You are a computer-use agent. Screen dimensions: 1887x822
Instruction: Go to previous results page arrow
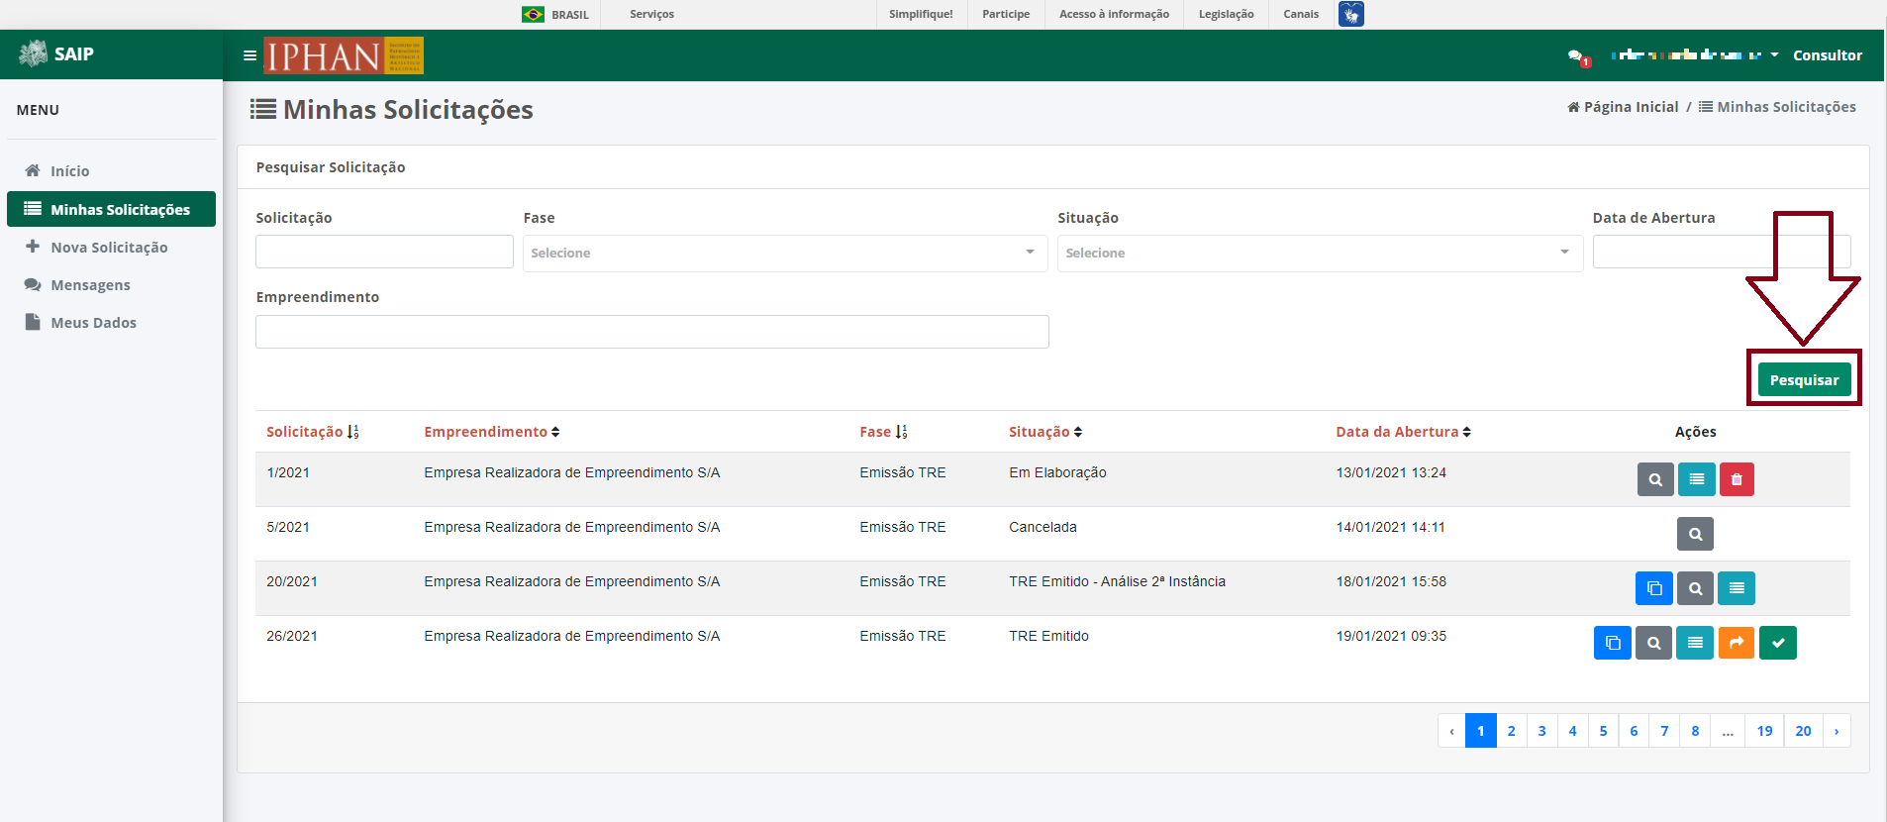pos(1451,731)
